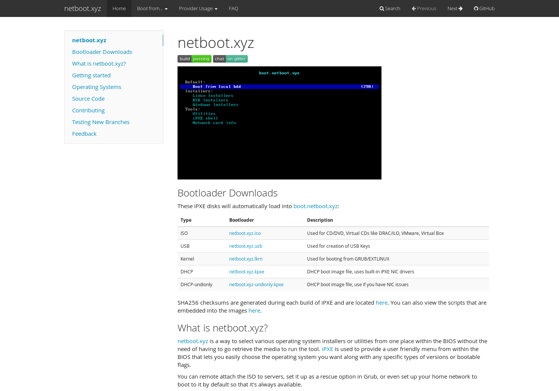Click the SHA256 checksums here link
559x391 pixels.
coord(381,302)
